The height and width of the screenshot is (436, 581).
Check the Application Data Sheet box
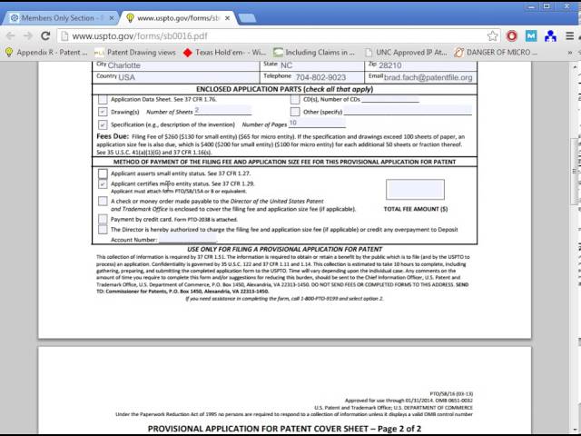pos(103,99)
